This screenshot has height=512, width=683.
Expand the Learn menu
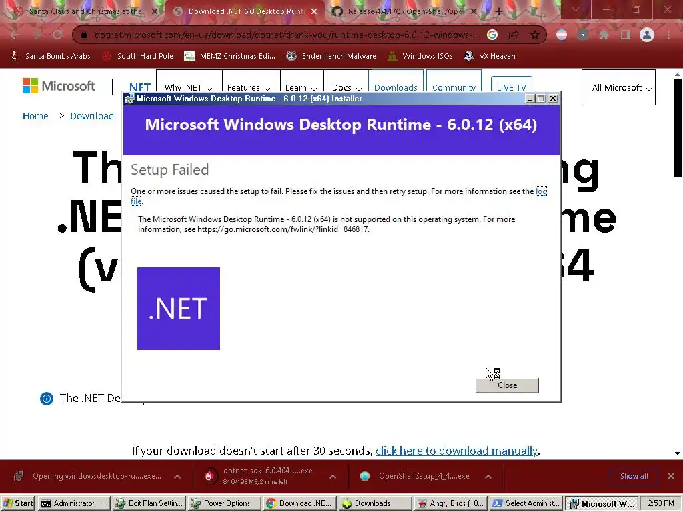pyautogui.click(x=301, y=87)
